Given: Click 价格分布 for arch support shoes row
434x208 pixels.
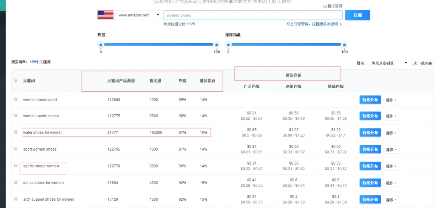Looking at the screenshot, I should 370,200.
